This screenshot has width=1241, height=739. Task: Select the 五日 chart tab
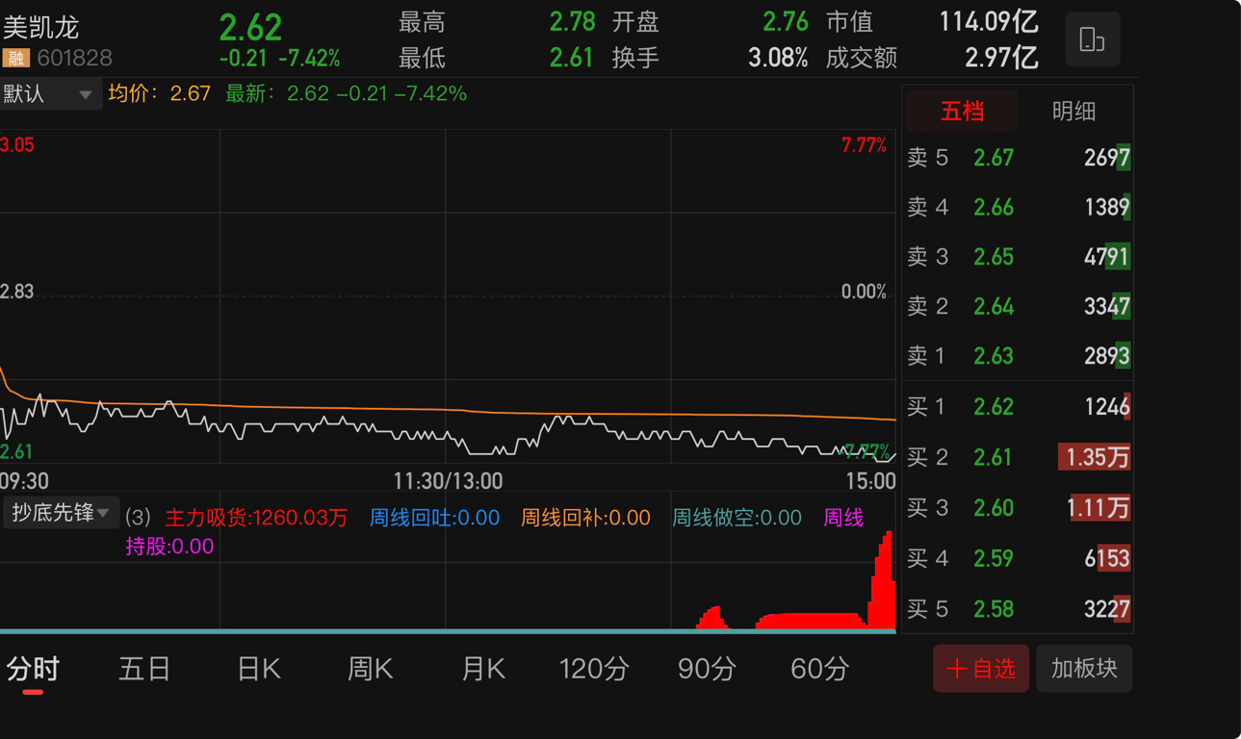pos(144,668)
